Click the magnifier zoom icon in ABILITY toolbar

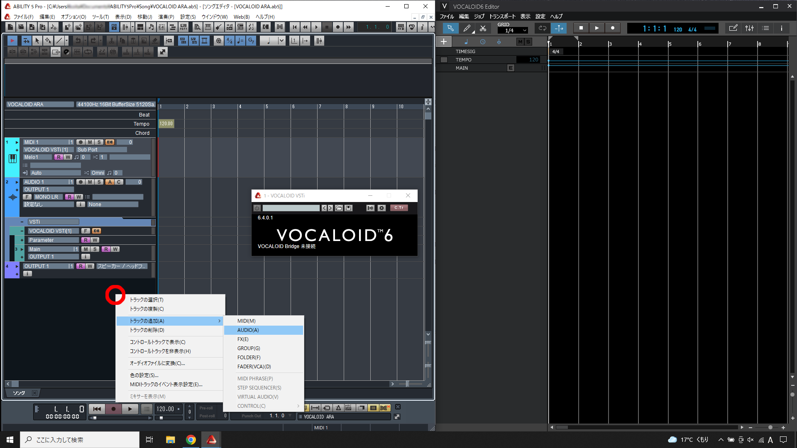coord(197,27)
